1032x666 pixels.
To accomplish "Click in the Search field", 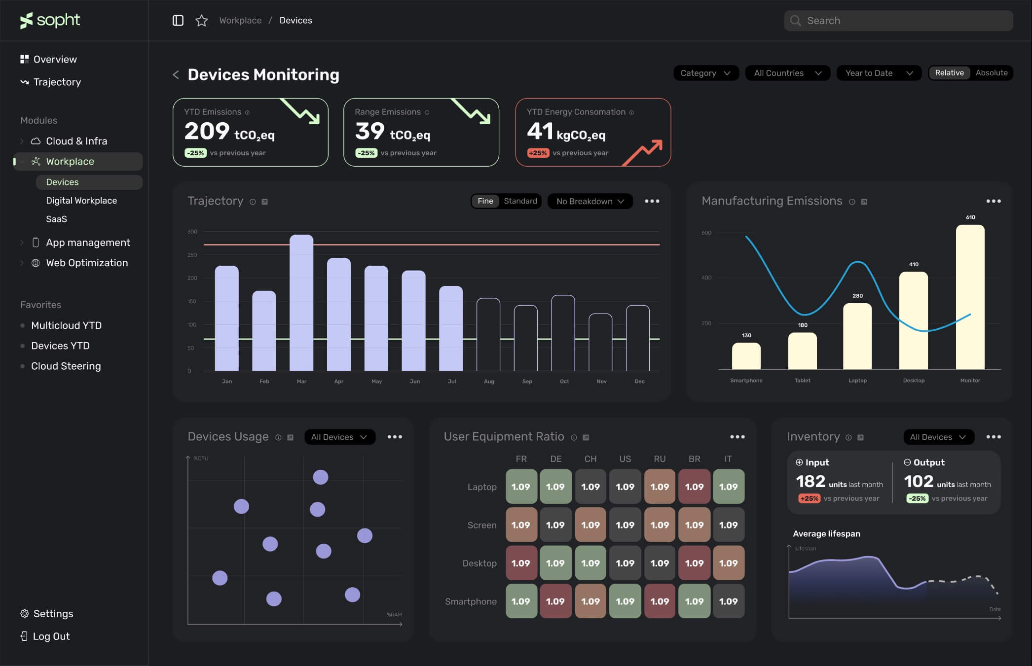I will point(898,21).
